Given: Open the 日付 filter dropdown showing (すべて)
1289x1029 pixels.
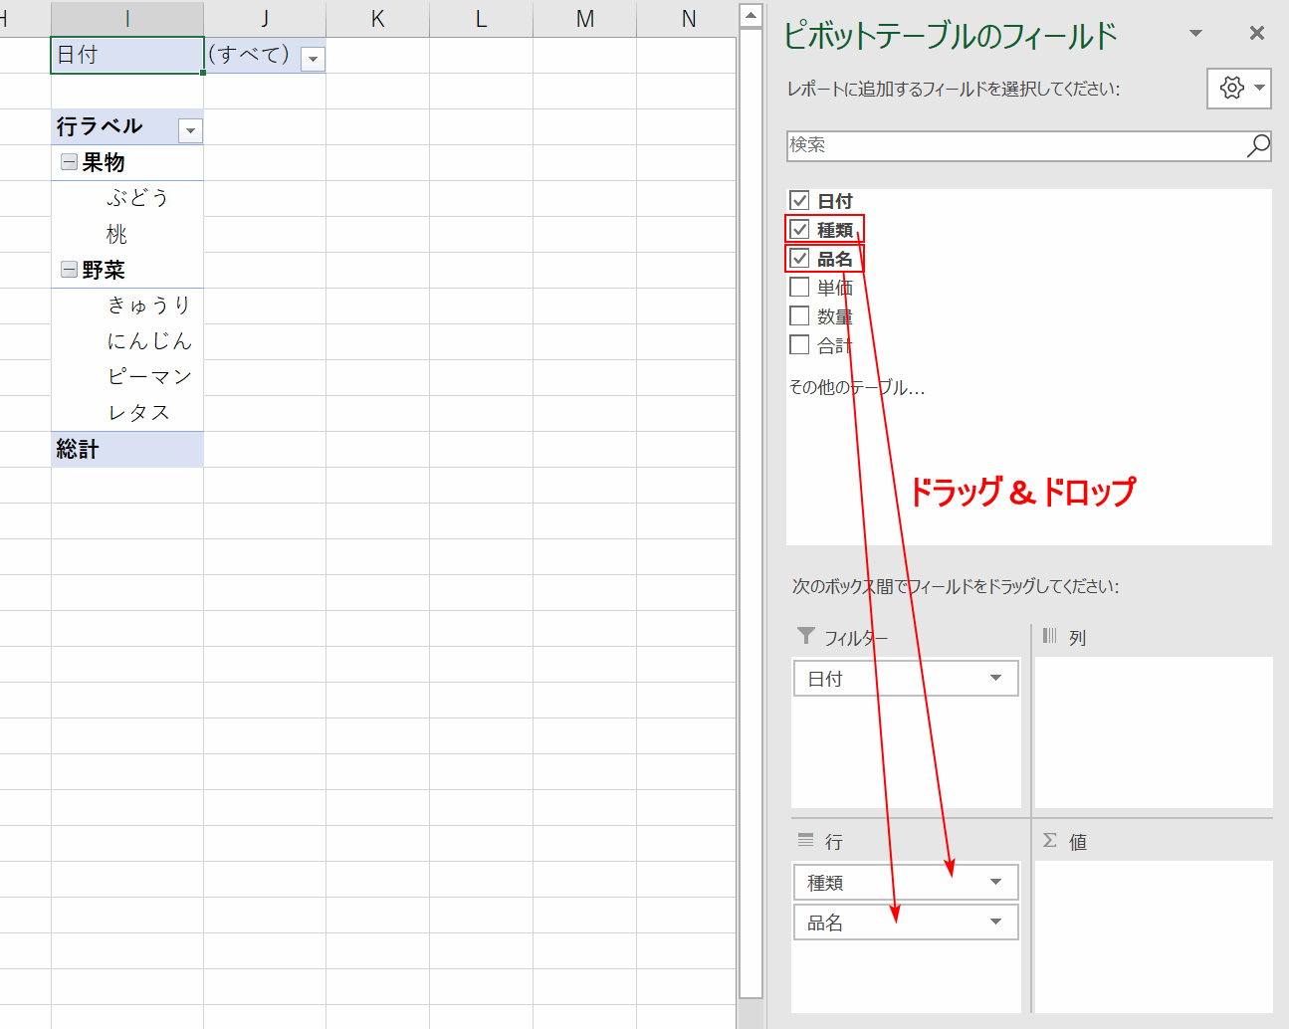Looking at the screenshot, I should coord(313,60).
